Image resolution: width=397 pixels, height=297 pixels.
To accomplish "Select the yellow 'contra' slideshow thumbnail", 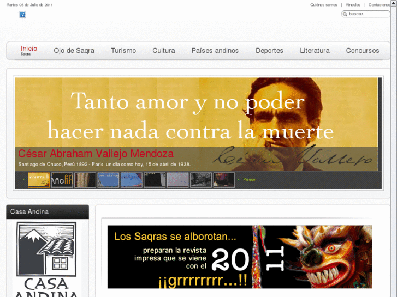I will pos(39,180).
